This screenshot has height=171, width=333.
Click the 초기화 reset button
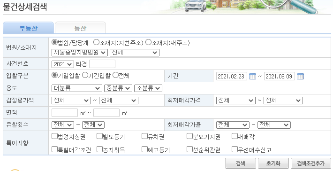click(273, 163)
